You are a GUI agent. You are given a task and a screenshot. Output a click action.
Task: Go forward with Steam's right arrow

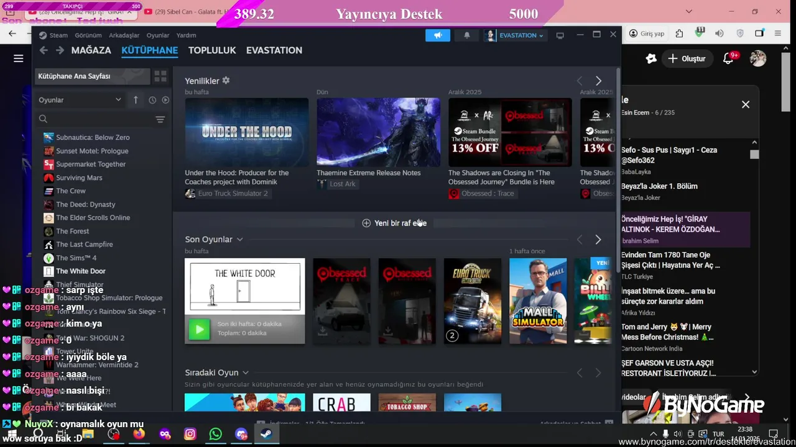coord(60,50)
